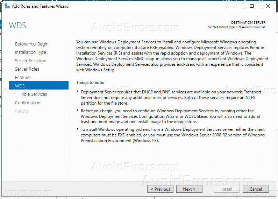
Task: Open the Role Services sub-step
Action: [x=34, y=94]
